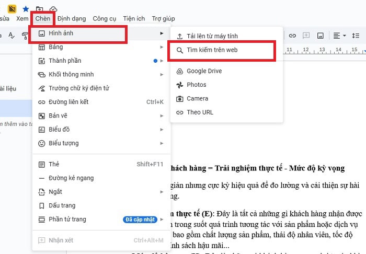366x254 pixels.
Task: Click the cloud save status icon
Action: (x=53, y=8)
